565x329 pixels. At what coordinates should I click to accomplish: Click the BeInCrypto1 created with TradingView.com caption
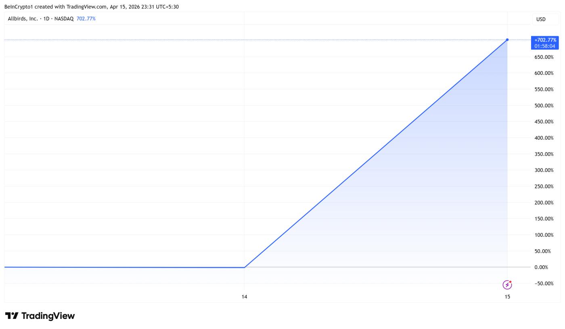coord(92,7)
